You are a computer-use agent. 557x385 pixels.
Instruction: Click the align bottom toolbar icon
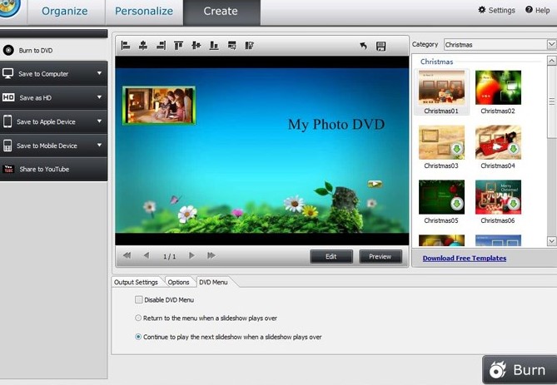tap(214, 46)
